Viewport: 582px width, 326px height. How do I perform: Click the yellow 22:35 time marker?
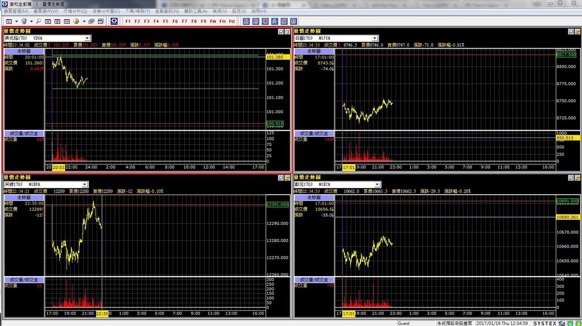[102, 314]
